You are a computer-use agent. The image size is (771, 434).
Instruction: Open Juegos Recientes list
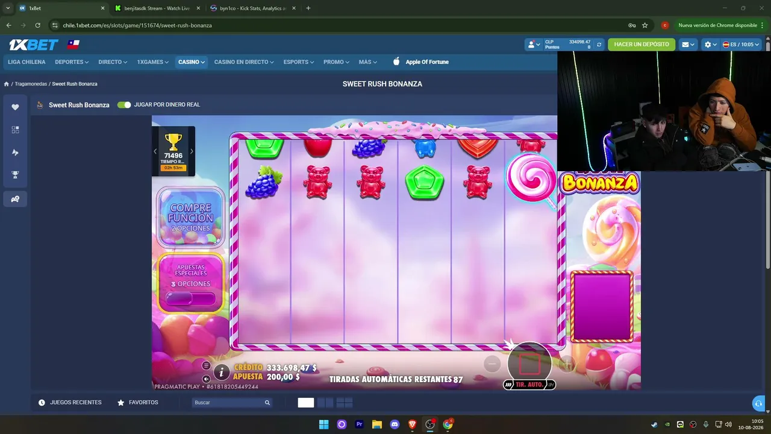[x=70, y=403]
